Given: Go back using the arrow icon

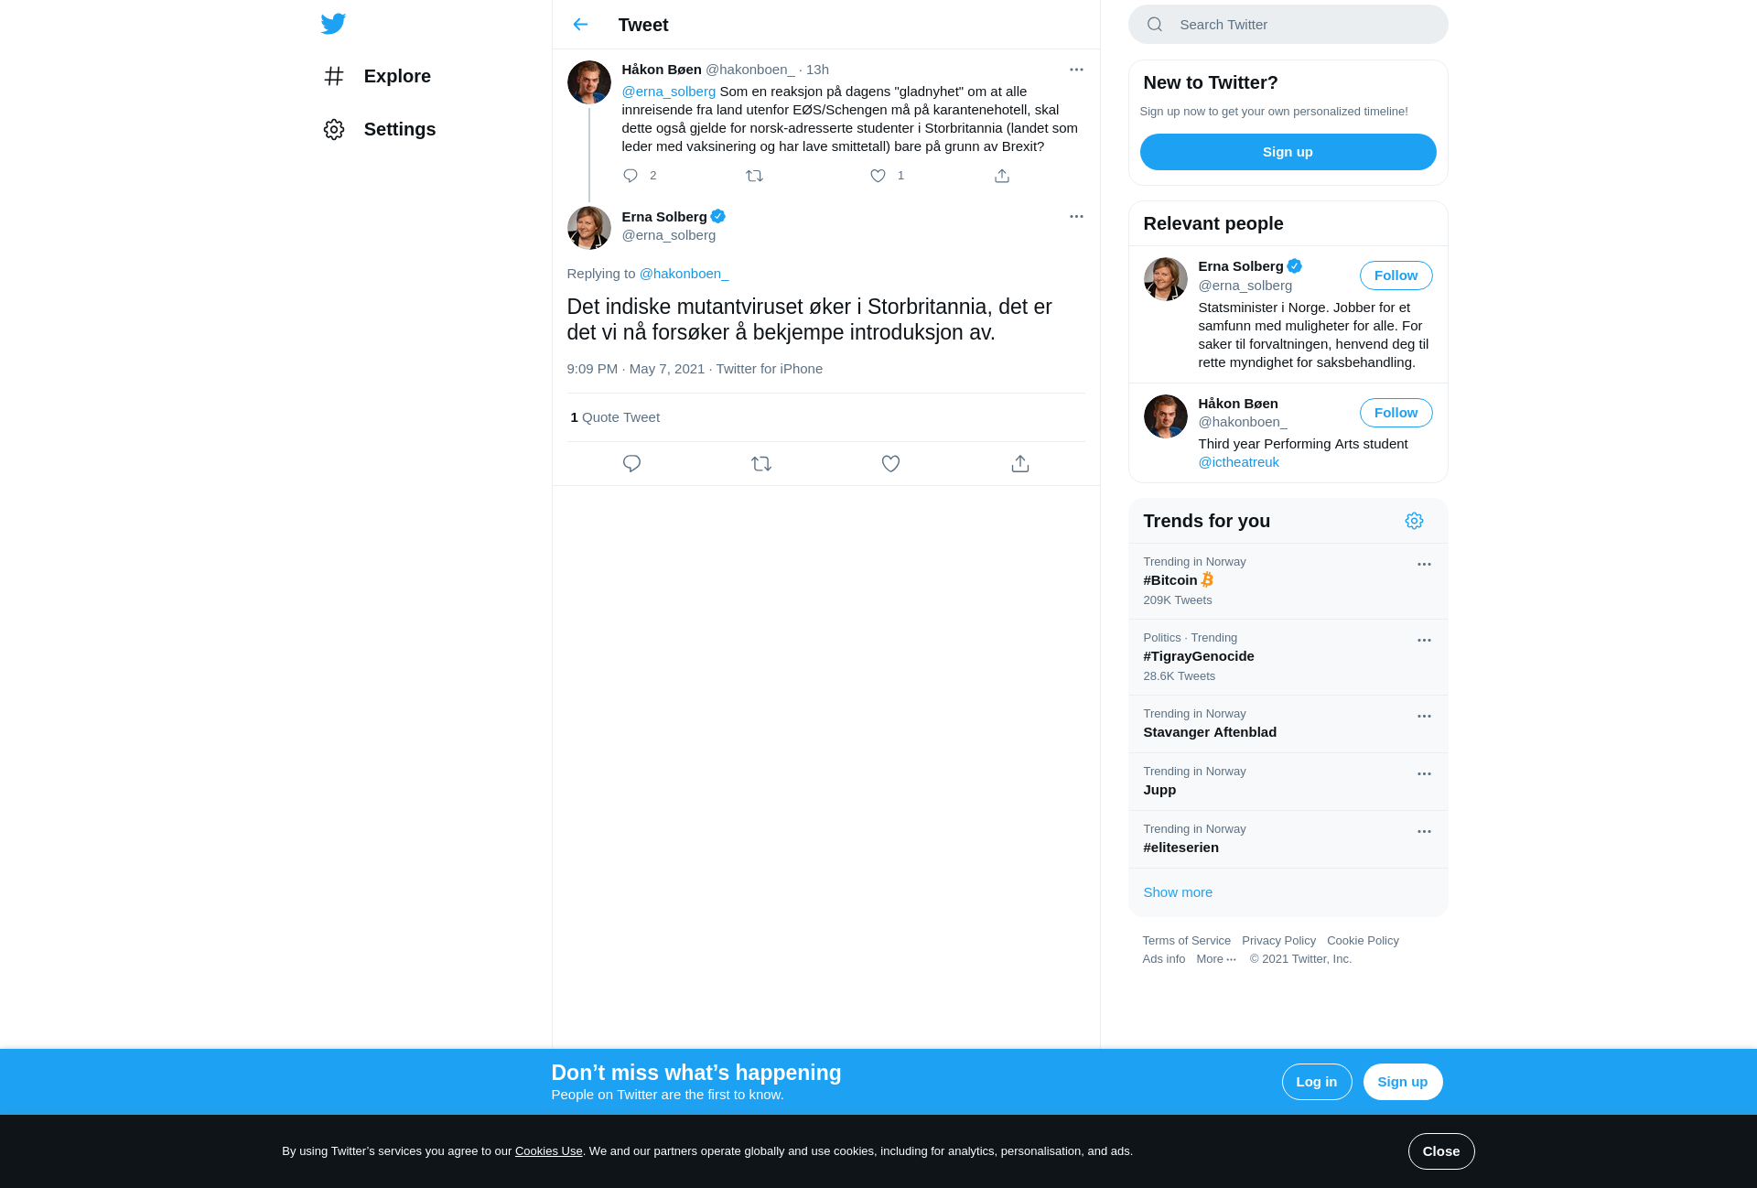Looking at the screenshot, I should [580, 25].
